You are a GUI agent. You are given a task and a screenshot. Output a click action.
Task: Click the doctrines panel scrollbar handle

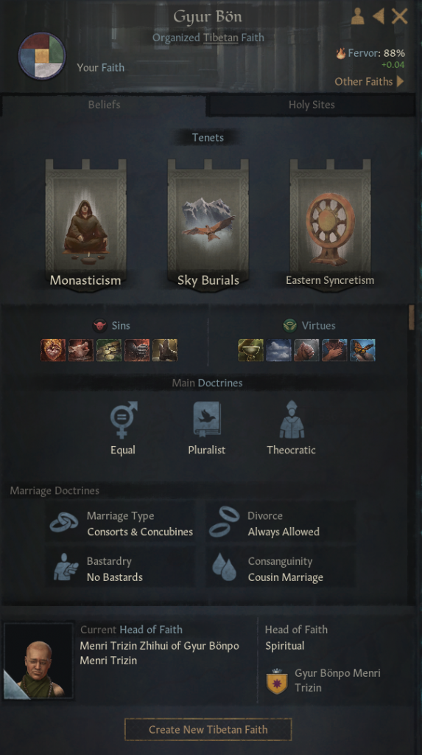click(x=412, y=317)
